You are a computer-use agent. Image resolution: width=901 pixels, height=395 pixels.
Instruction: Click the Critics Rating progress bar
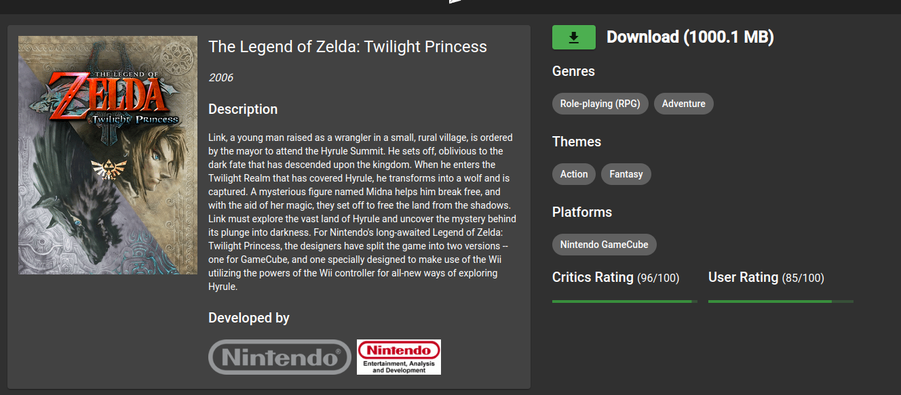(623, 300)
